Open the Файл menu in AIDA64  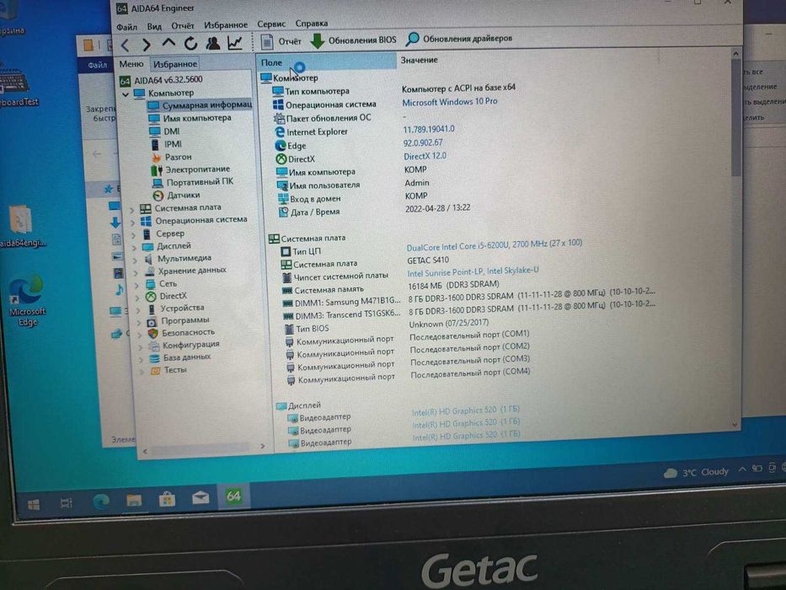tap(127, 27)
